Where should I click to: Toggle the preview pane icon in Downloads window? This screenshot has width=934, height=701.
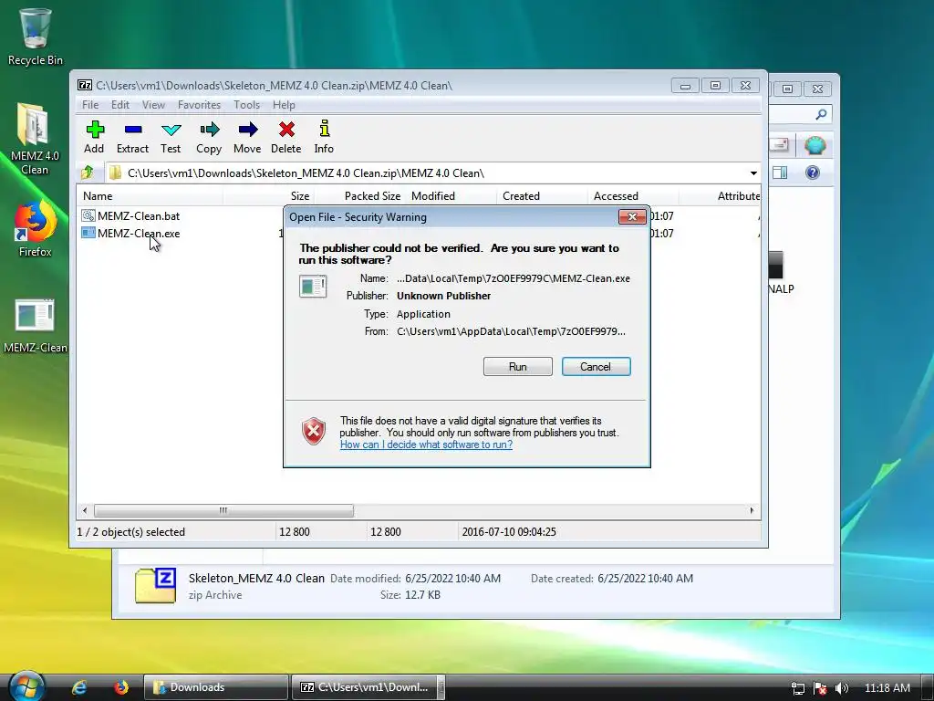point(780,173)
